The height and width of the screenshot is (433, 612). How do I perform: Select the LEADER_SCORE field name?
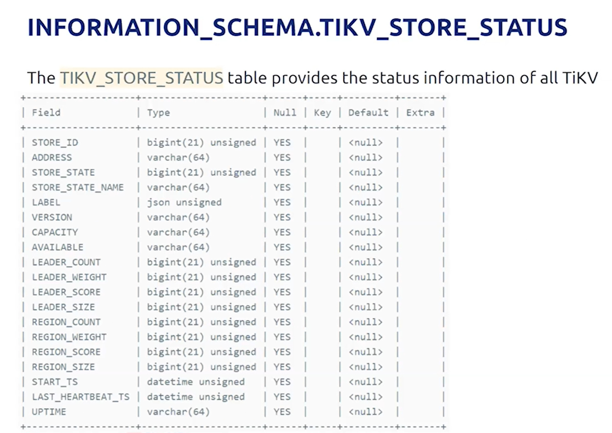point(66,292)
